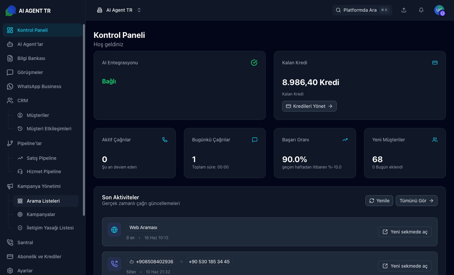Open Müşteri Etkileşimleri under CRM
This screenshot has width=454, height=275.
click(x=46, y=129)
